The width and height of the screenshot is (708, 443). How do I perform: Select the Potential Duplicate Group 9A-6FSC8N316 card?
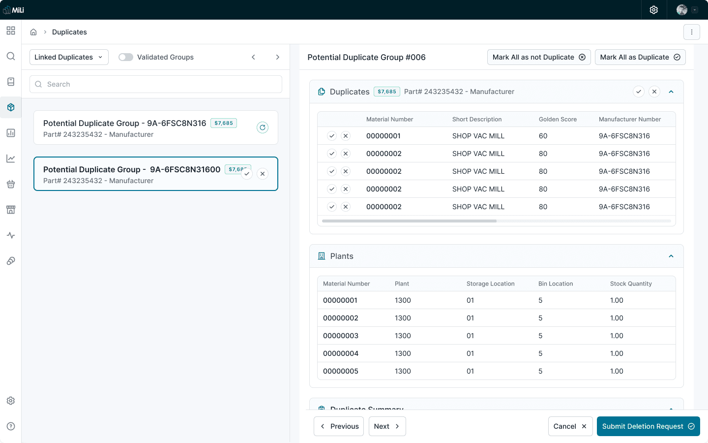(156, 127)
